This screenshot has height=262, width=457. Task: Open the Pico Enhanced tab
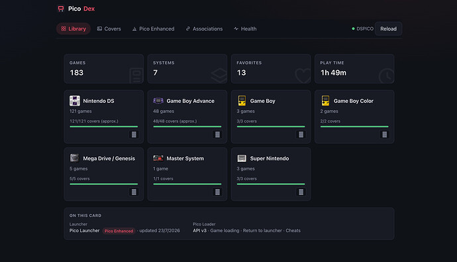tap(153, 29)
